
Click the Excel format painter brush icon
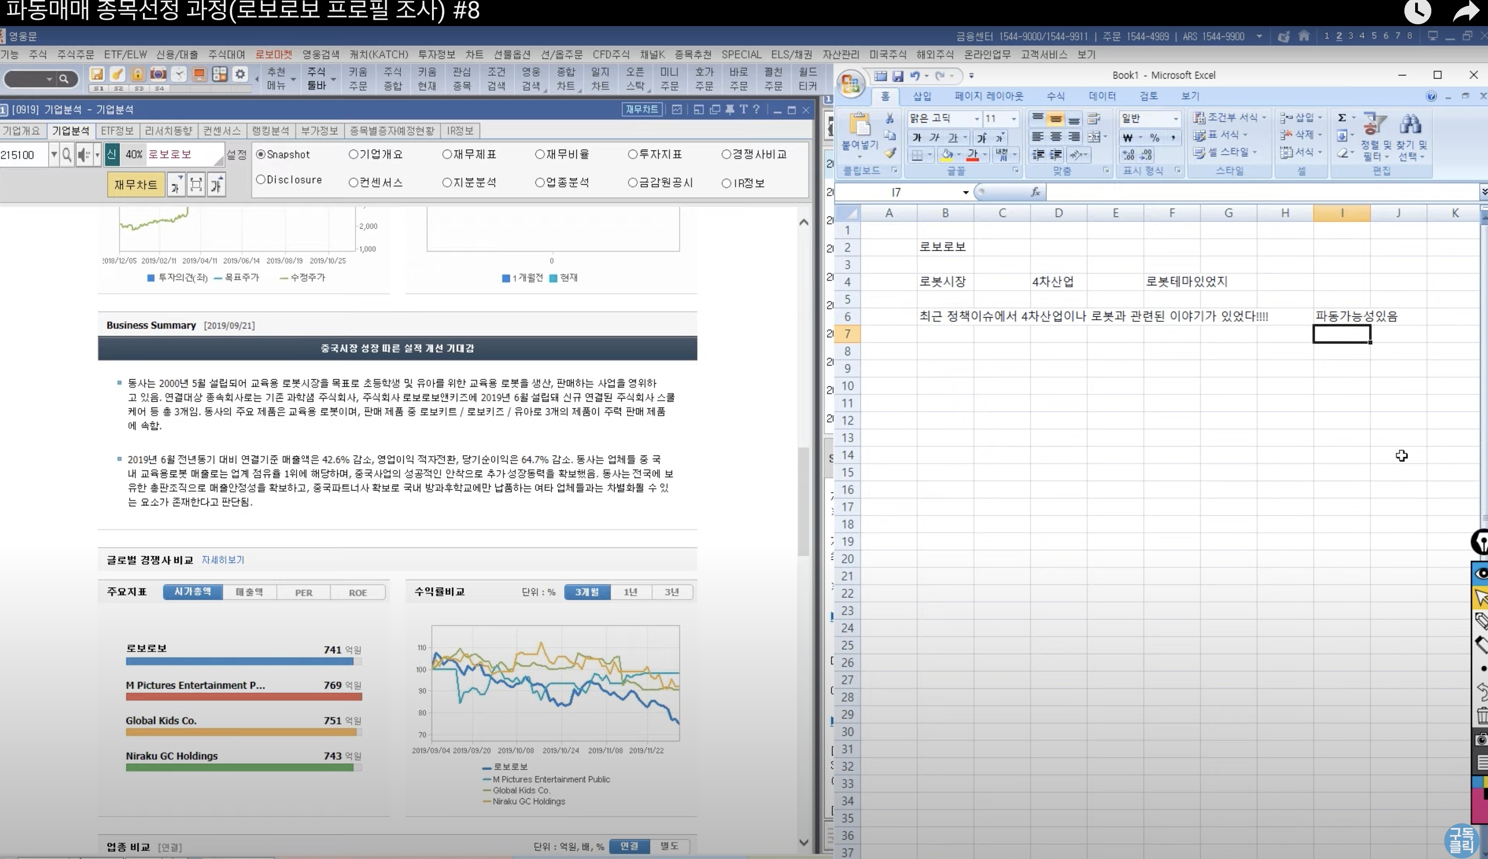click(890, 153)
